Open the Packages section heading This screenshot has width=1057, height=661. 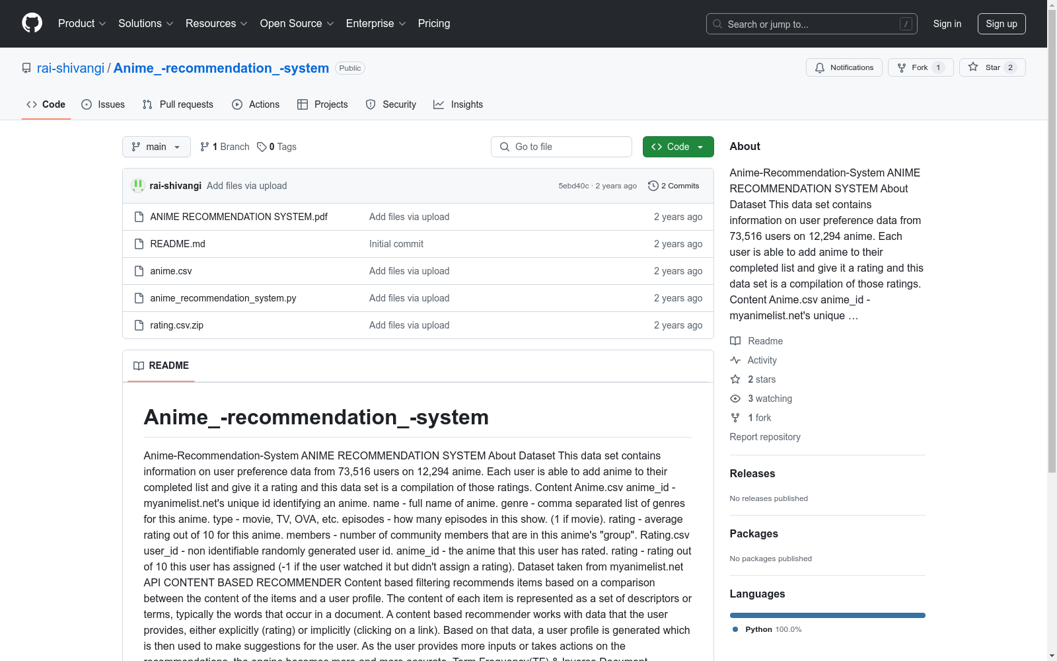tap(754, 533)
